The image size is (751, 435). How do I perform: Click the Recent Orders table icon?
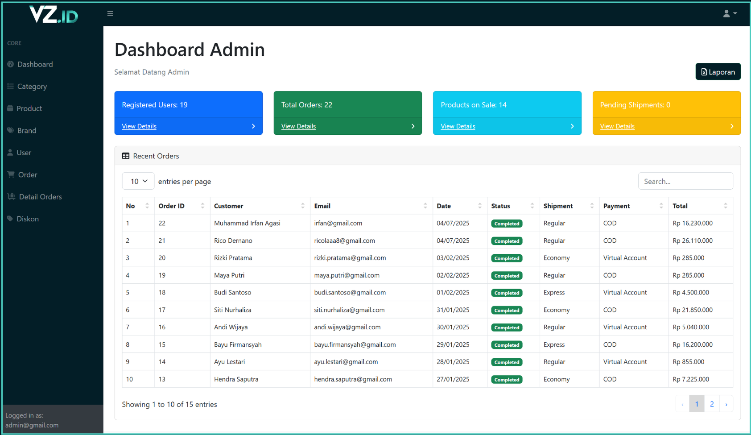[126, 156]
